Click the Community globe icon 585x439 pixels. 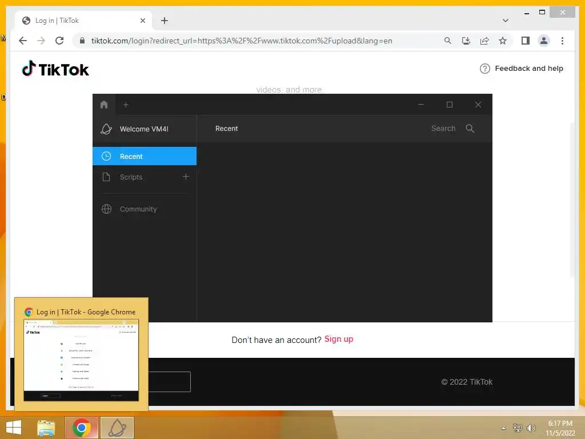point(106,209)
